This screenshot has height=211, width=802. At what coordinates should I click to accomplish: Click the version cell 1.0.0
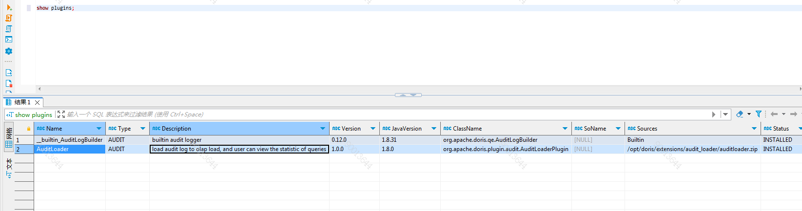click(354, 149)
